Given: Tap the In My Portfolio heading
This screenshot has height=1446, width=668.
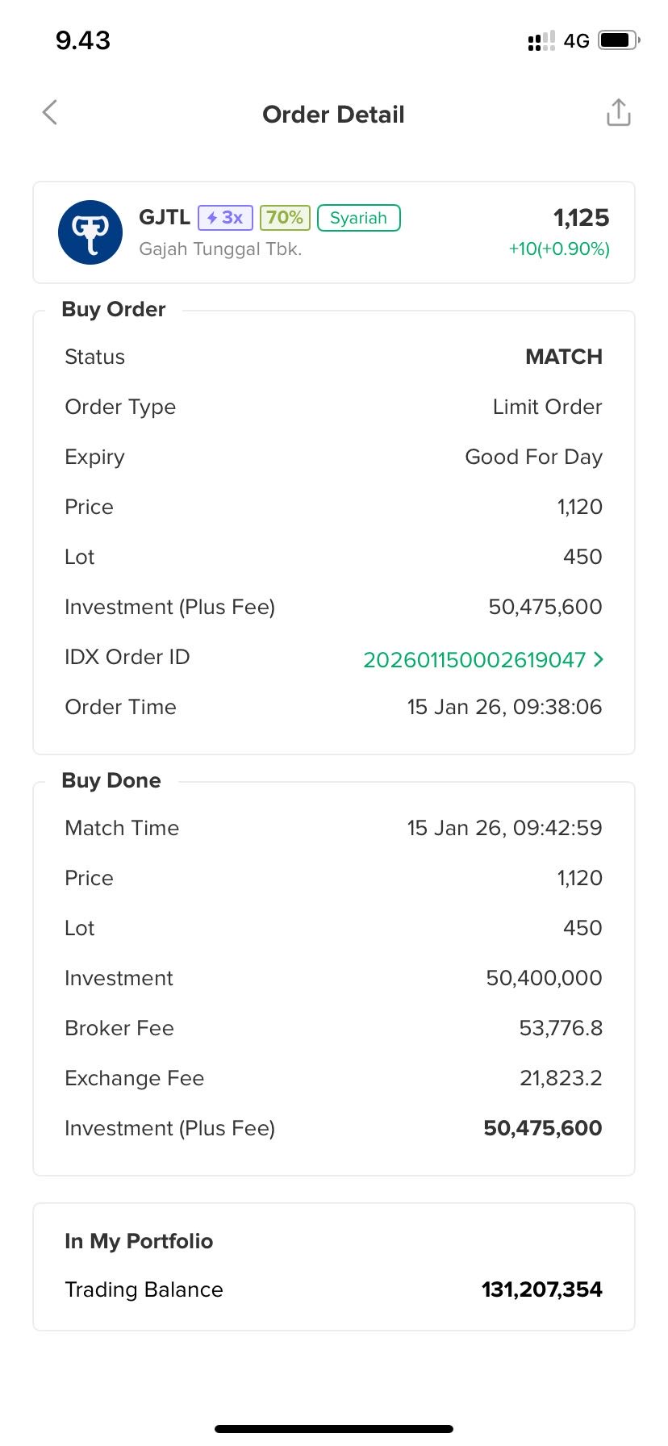Looking at the screenshot, I should point(139,1241).
